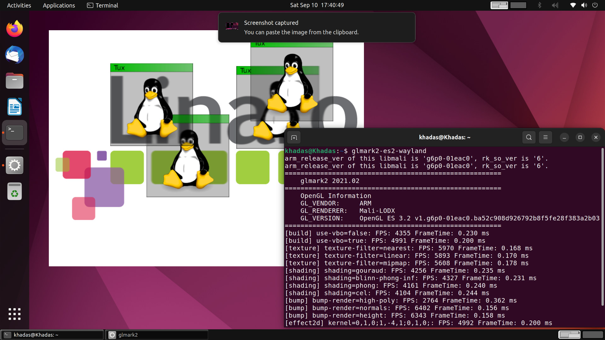Click the use-vbo=false FPS 4355 line
Screen dimensions: 605x340
click(x=387, y=233)
